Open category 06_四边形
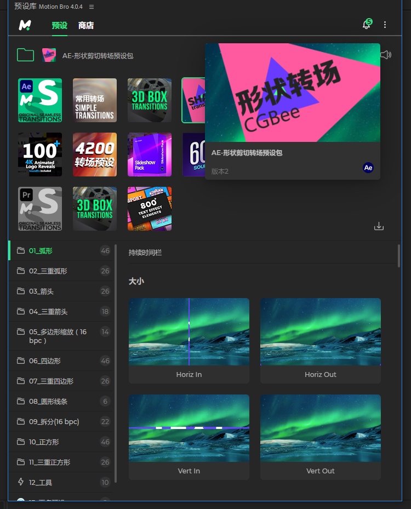Viewport: 411px width, 509px height. [x=61, y=361]
